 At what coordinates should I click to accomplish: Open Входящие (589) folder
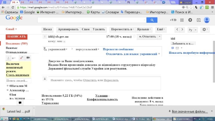17,43
